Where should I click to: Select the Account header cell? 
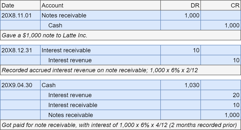click(100, 5)
